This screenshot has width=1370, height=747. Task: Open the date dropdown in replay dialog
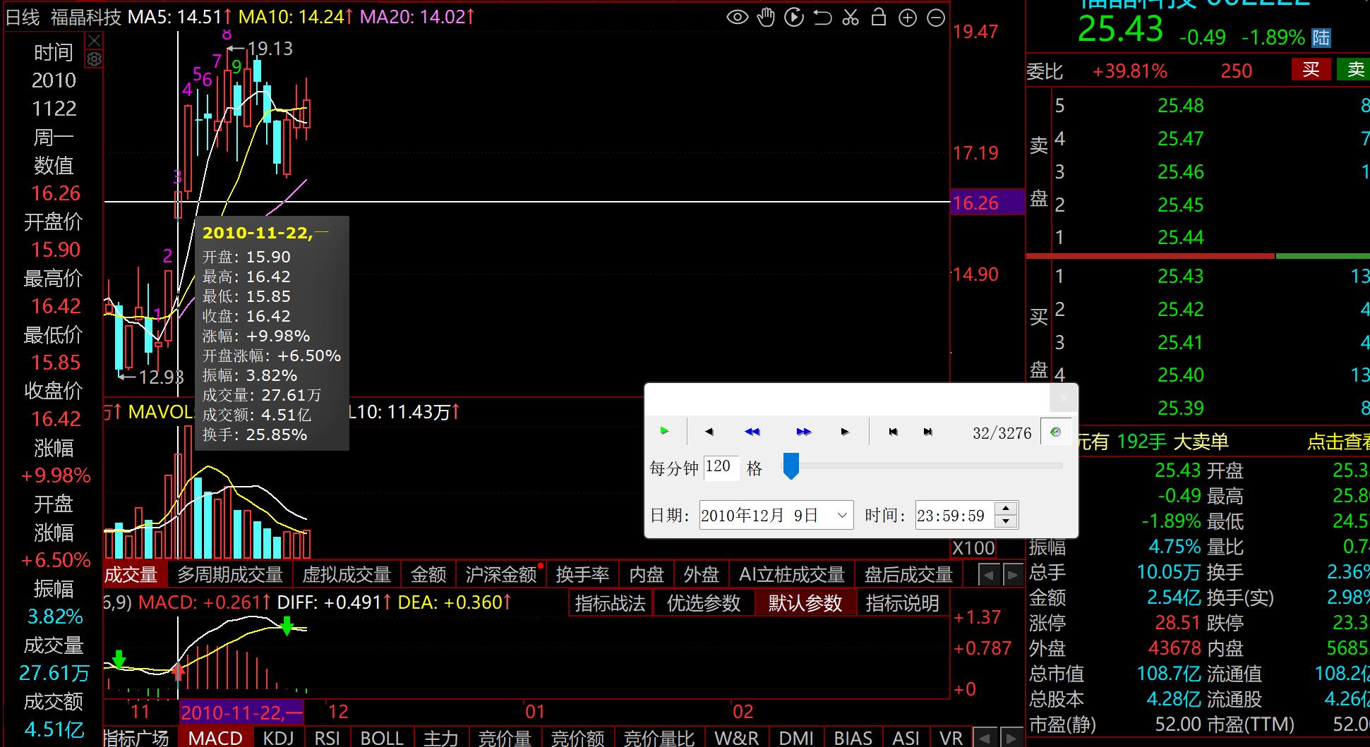click(x=842, y=516)
